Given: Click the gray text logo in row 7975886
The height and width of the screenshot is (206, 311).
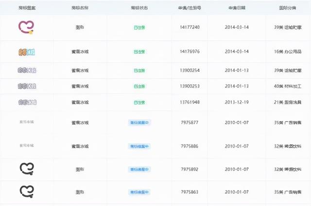Looking at the screenshot, I should (26, 145).
